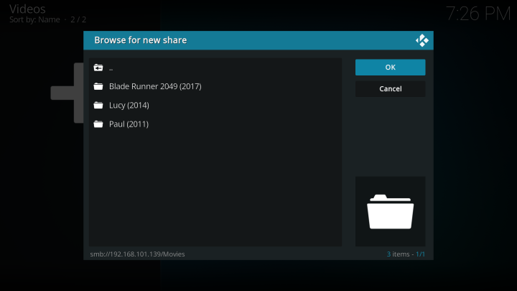Viewport: 517px width, 291px height.
Task: Select the Paul (2011) folder name
Action: (x=129, y=124)
